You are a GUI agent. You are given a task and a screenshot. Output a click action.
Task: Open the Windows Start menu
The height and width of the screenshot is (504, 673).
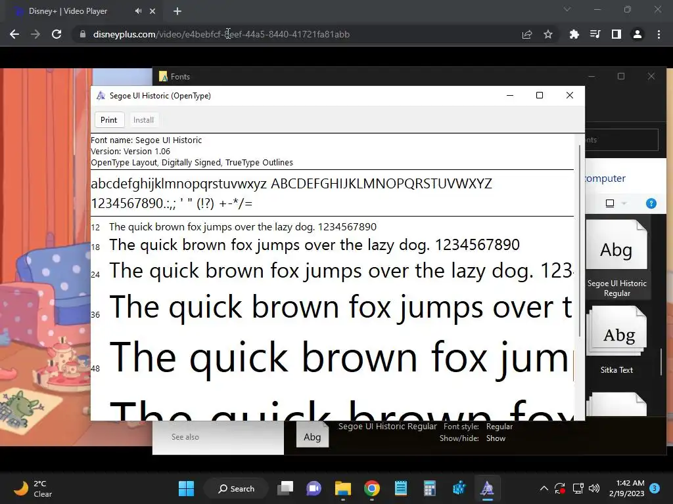(186, 488)
